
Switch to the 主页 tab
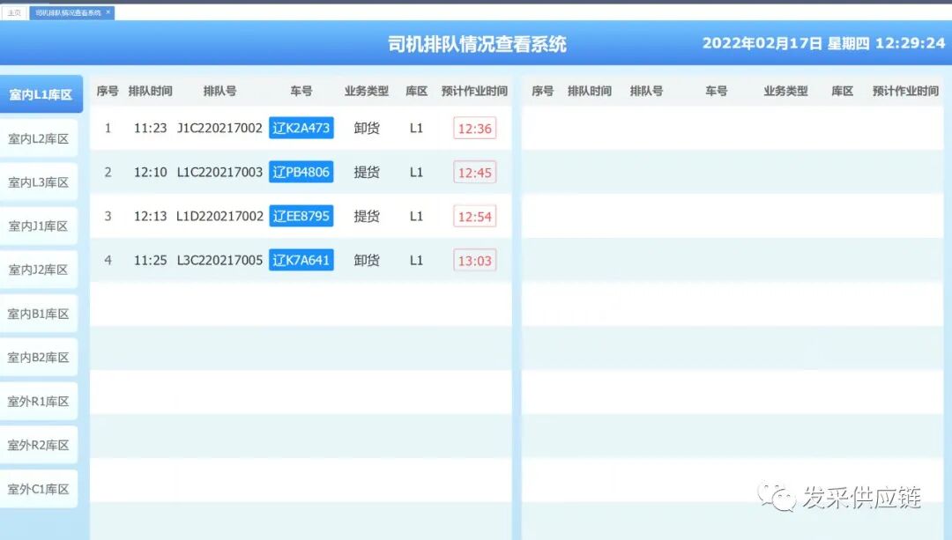point(12,13)
